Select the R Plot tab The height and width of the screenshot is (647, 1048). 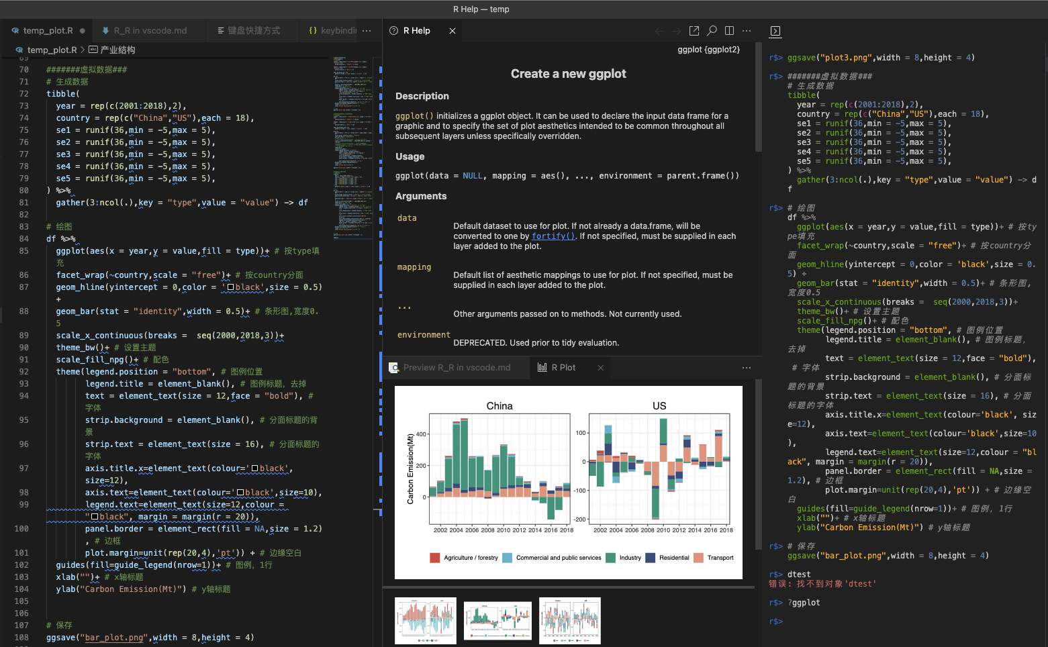coord(564,367)
